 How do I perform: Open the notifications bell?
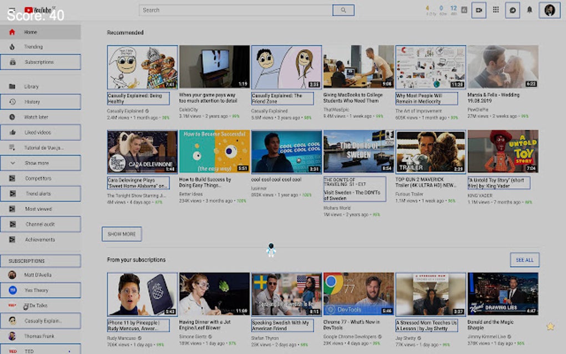click(529, 10)
